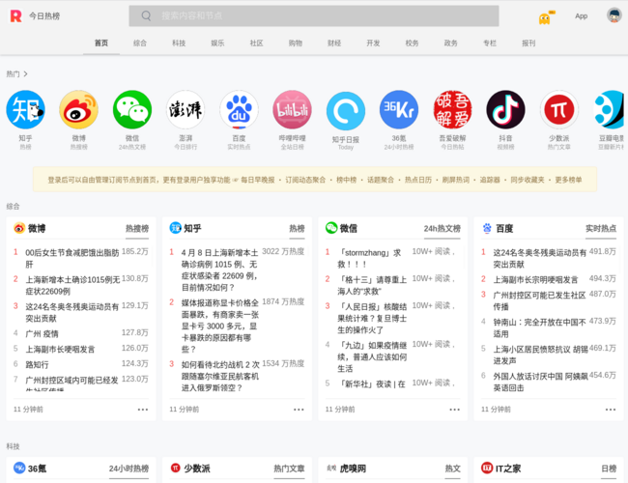
Task: Switch to the 财经 tab
Action: (x=334, y=43)
